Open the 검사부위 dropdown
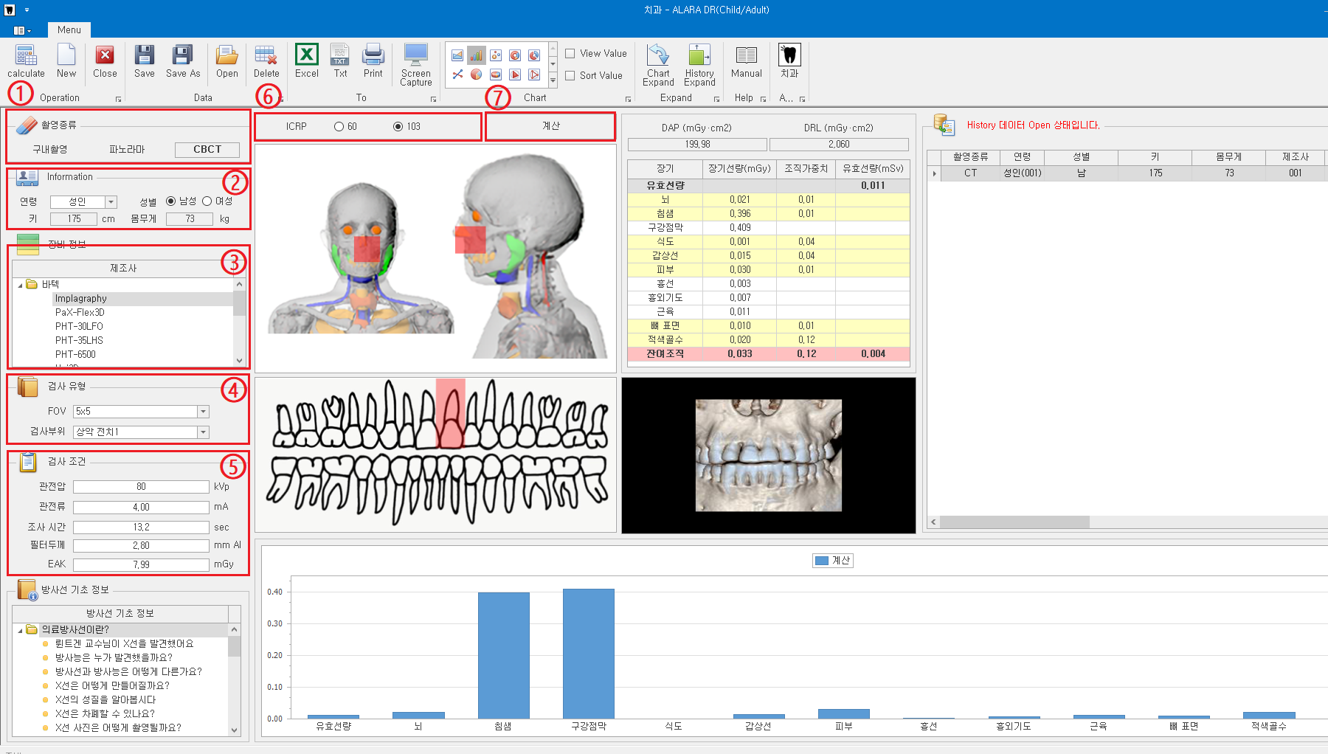 click(203, 432)
